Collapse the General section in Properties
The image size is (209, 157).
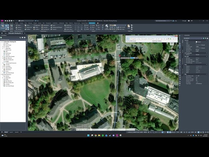pos(207,40)
